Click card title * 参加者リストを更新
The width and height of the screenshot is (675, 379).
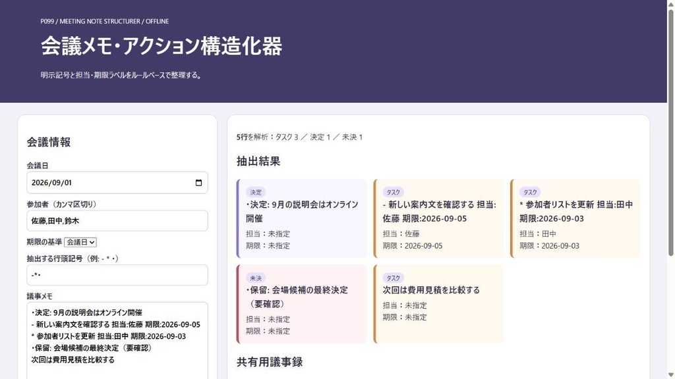click(576, 211)
